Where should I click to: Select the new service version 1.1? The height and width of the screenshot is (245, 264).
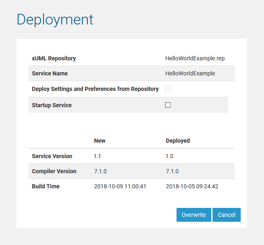pos(97,156)
